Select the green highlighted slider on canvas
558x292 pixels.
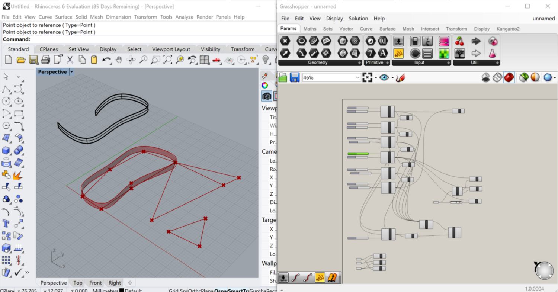pyautogui.click(x=358, y=153)
